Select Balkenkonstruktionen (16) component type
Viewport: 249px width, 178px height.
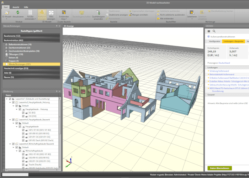[31, 44]
